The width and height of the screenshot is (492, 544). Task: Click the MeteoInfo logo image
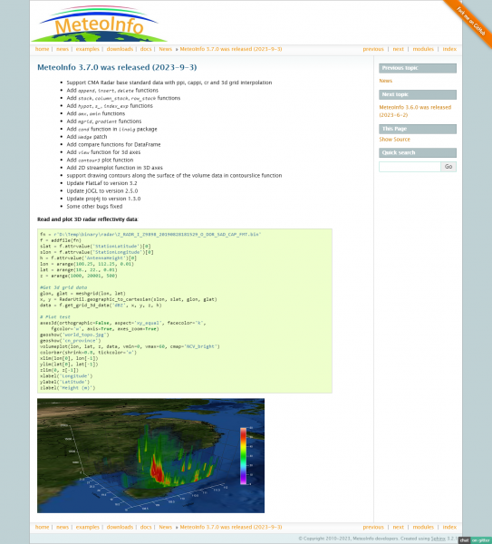click(99, 24)
